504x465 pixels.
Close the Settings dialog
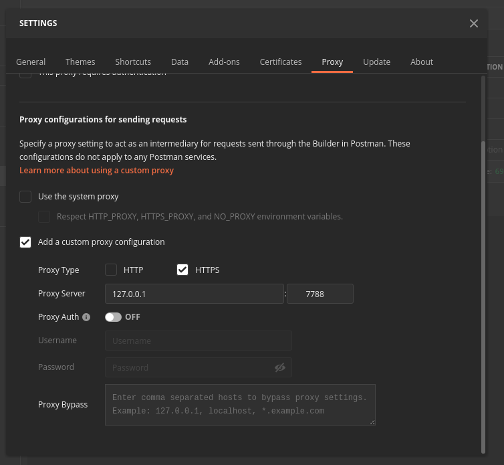(x=473, y=23)
